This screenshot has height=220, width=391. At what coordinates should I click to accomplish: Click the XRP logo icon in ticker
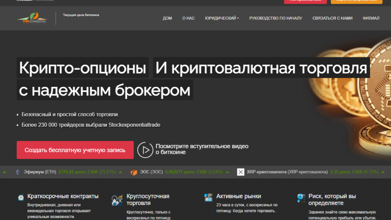point(241,172)
